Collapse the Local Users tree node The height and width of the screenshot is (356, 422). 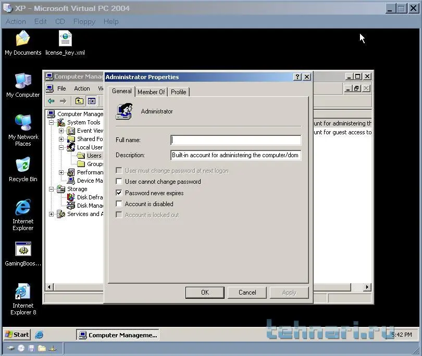click(61, 148)
